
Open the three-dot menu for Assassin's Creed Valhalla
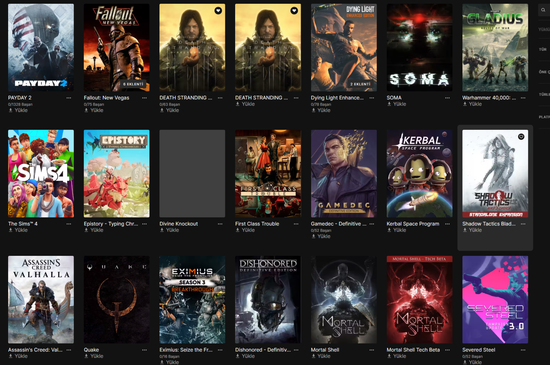[69, 350]
